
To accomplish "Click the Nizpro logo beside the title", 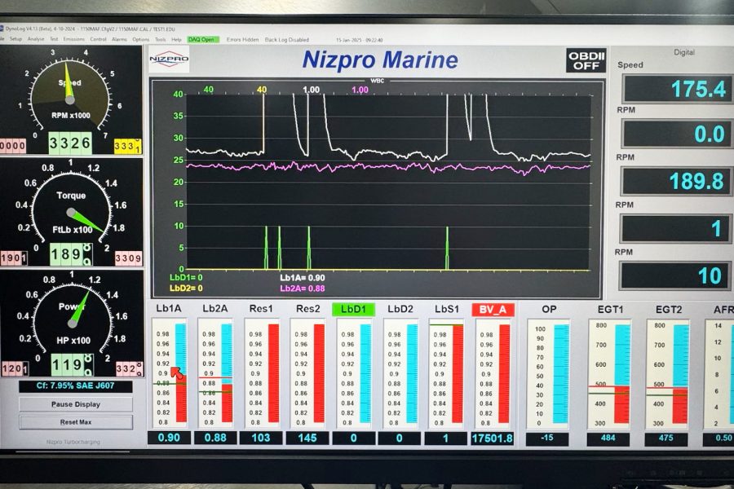I will (x=169, y=59).
